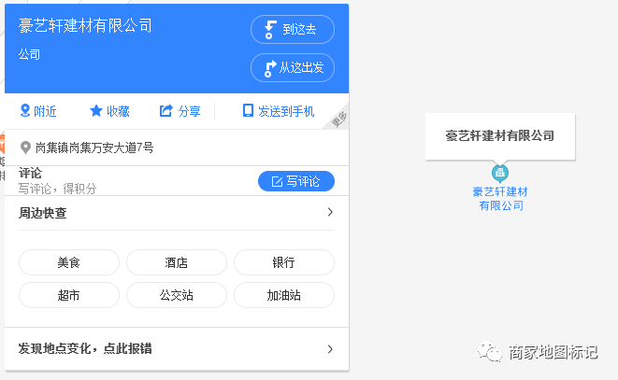618x380 pixels.
Task: Click address 岗集镇岗集万安大道7号
Action: [x=93, y=148]
